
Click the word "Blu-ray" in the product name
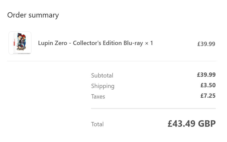pos(133,43)
